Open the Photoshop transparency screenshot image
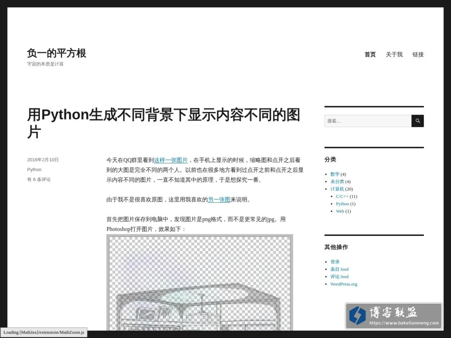The image size is (451, 338). (x=200, y=282)
